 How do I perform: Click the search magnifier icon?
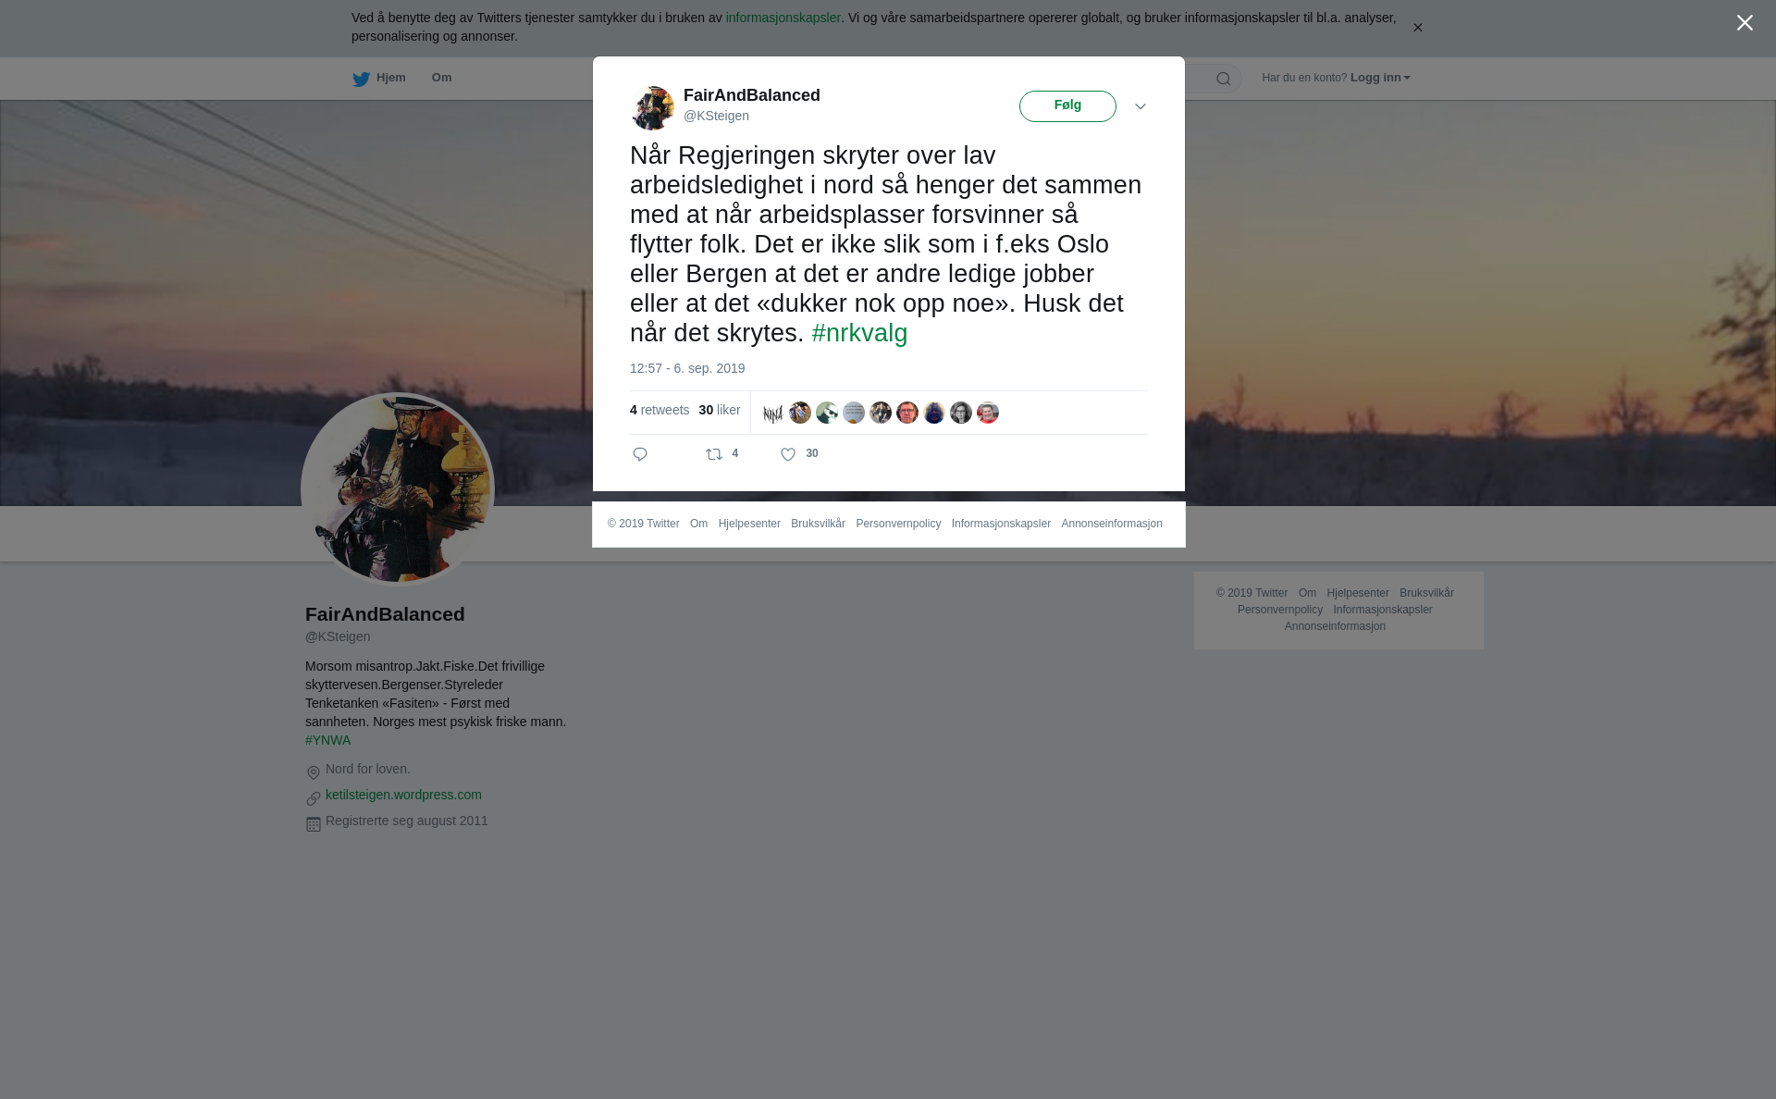(x=1224, y=80)
